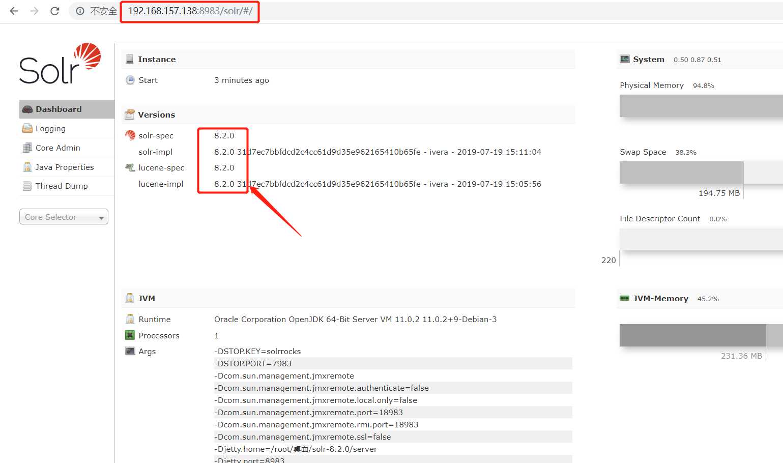Screen dimensions: 783x463
Task: Open the Thread Dump page
Action: tap(67, 186)
